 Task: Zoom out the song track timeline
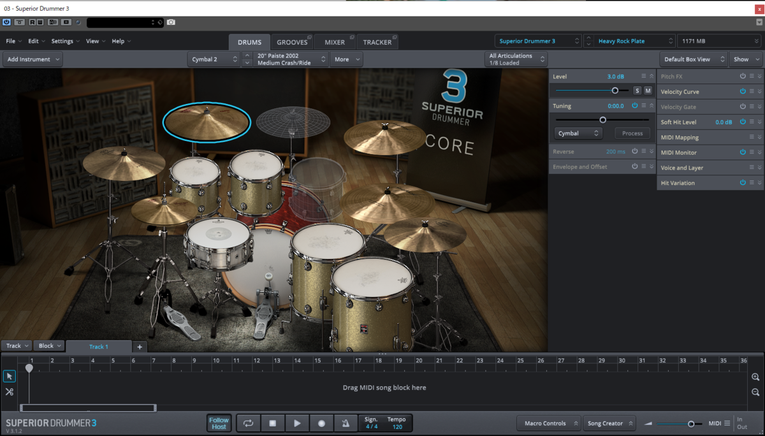(x=755, y=392)
